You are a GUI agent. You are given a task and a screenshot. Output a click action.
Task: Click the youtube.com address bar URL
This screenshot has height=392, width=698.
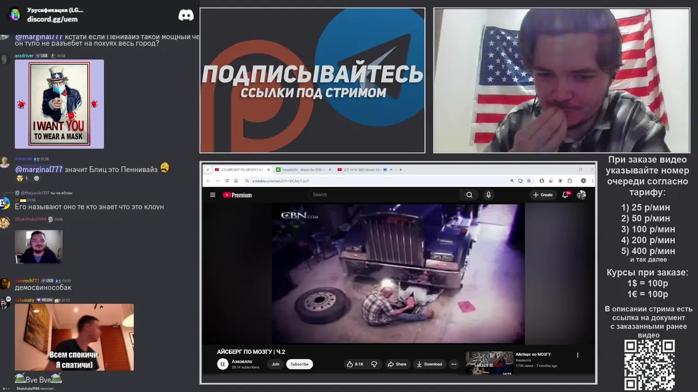(x=281, y=181)
